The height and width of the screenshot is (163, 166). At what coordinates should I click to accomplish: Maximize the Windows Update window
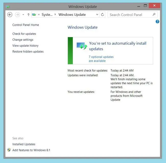[145, 6]
